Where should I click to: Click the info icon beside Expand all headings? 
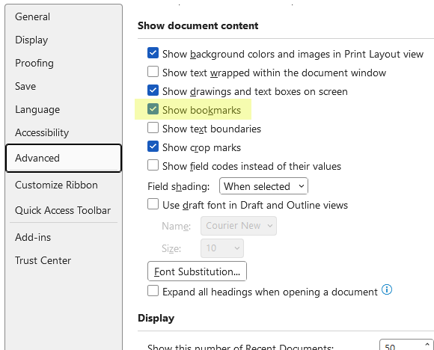(387, 290)
